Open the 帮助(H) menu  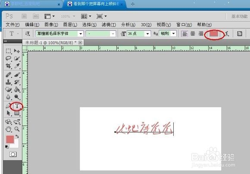(x=204, y=25)
